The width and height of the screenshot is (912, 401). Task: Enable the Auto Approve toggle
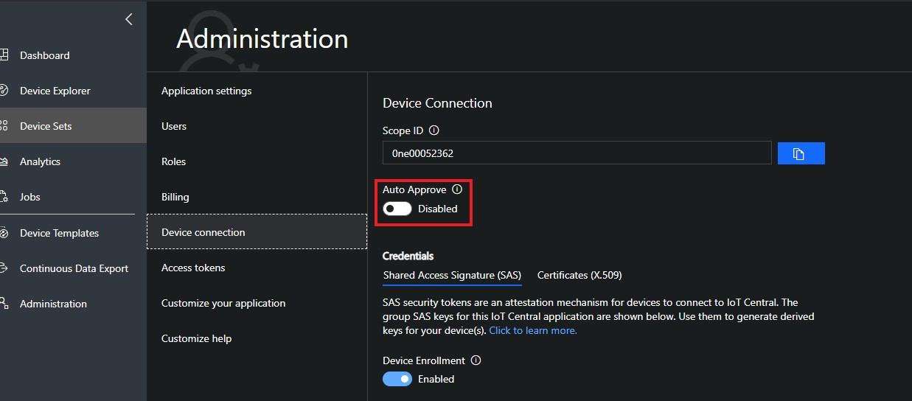[397, 209]
